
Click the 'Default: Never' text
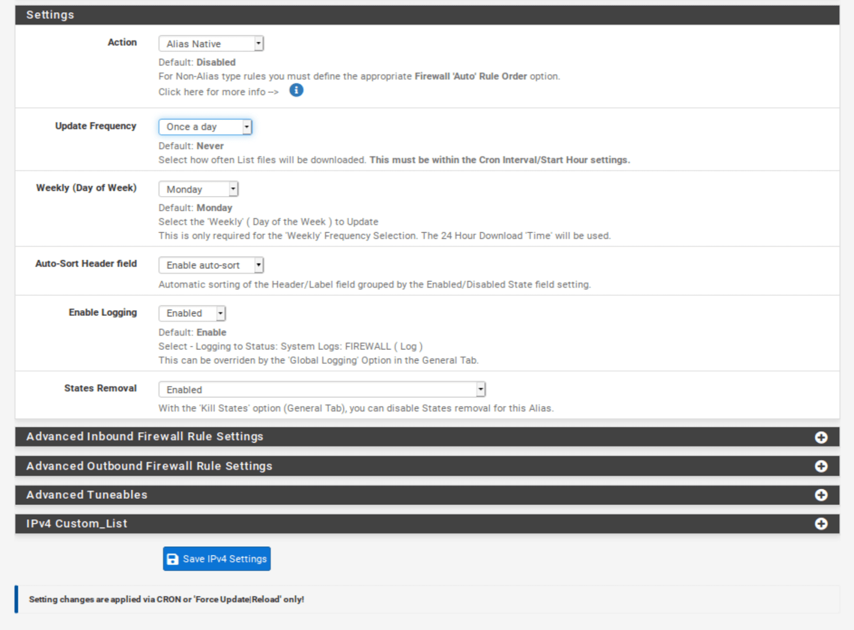click(191, 146)
